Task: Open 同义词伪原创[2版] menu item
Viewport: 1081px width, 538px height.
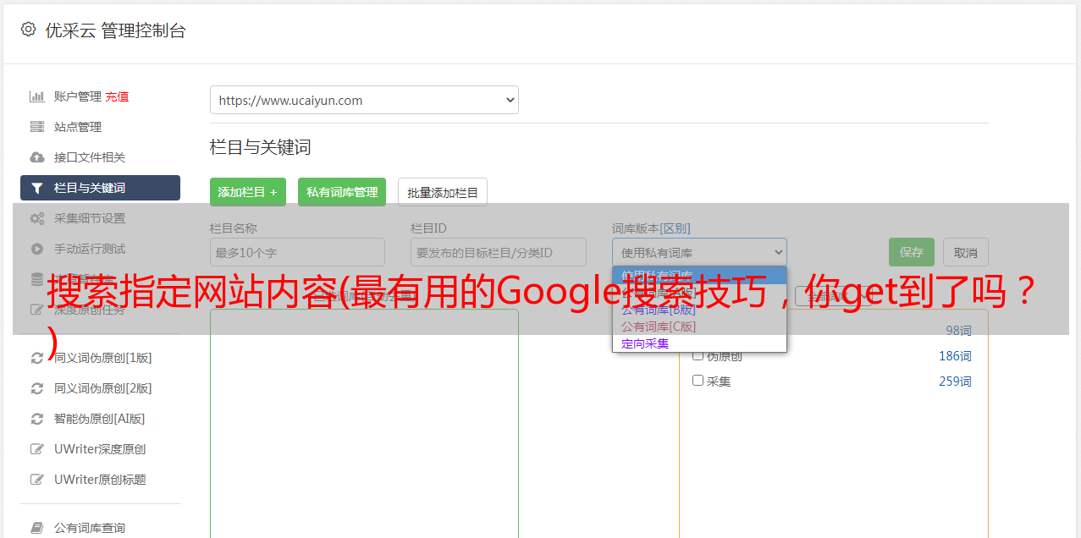Action: coord(103,388)
